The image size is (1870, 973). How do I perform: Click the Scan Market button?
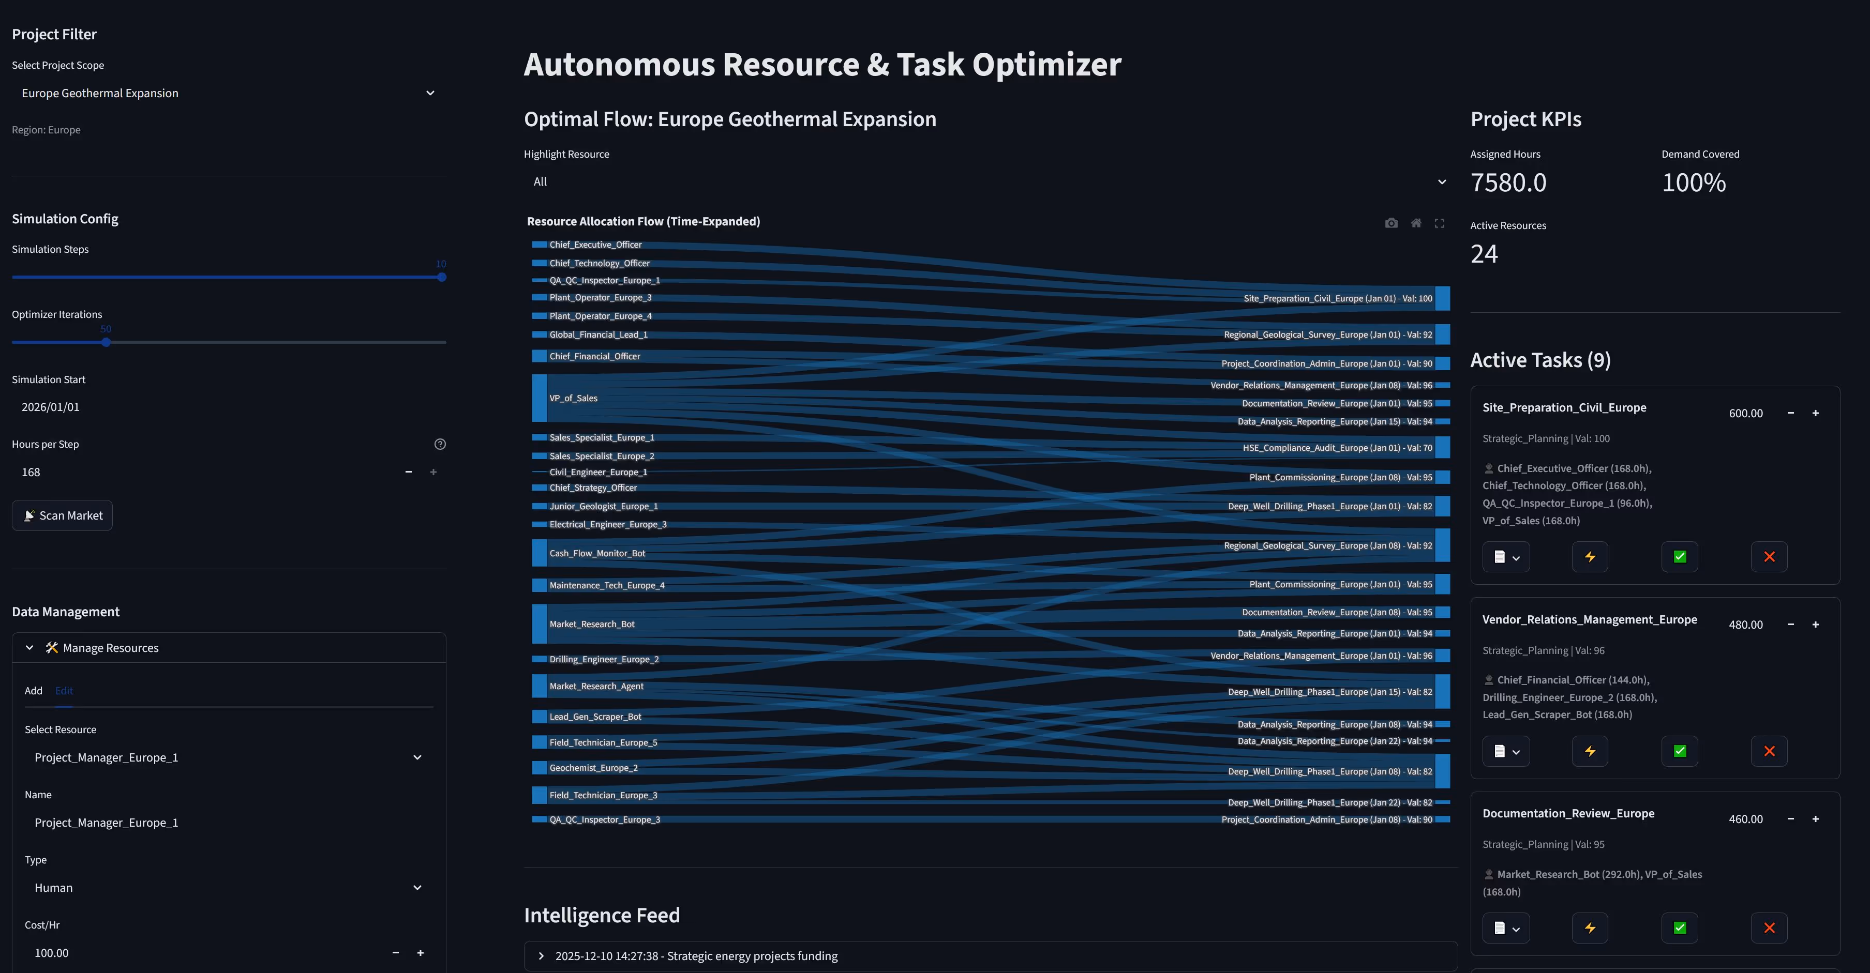pyautogui.click(x=63, y=515)
